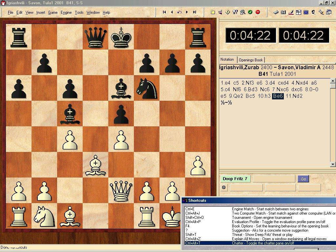Step back one move

point(172,12)
